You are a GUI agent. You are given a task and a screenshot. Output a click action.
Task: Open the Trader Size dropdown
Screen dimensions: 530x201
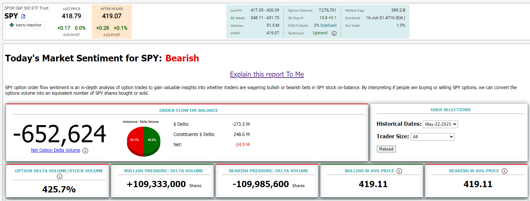pyautogui.click(x=433, y=137)
